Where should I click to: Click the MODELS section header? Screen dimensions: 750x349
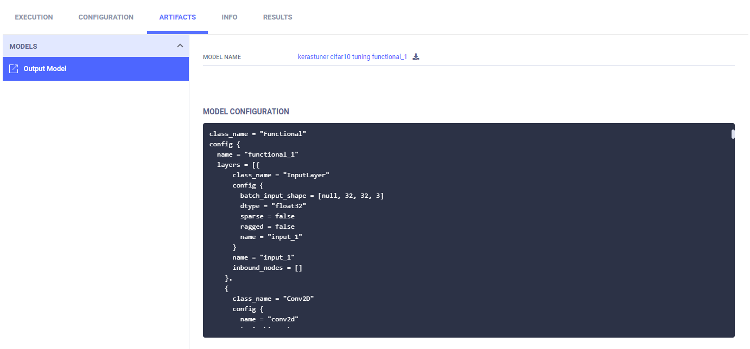[x=23, y=47]
